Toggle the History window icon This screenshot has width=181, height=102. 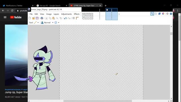(156, 14)
